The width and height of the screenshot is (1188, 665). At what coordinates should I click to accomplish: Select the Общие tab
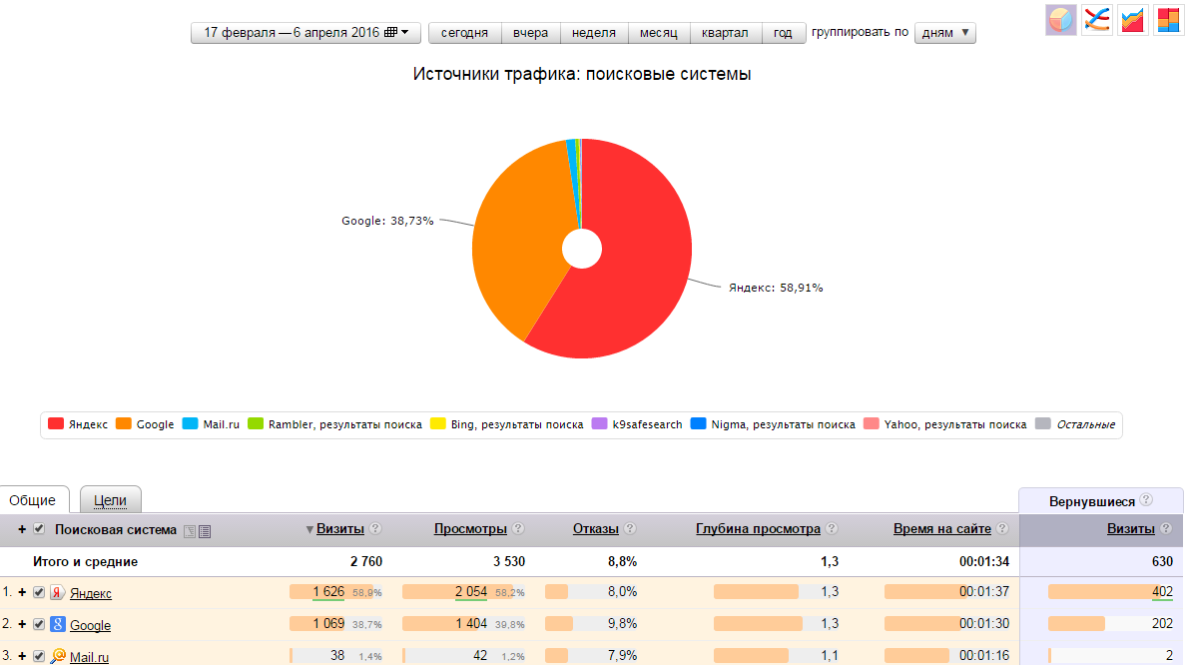click(x=33, y=499)
